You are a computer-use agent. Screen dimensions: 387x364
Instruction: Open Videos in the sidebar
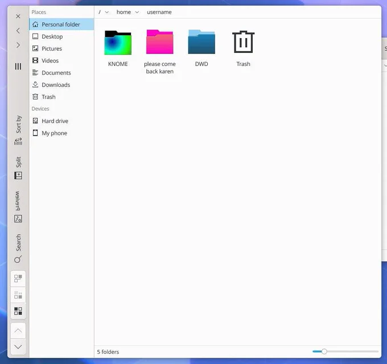coord(61,61)
